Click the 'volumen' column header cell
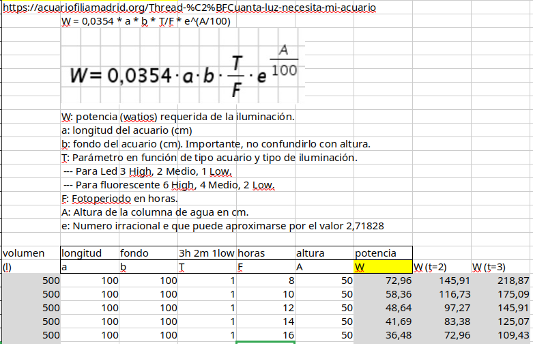The height and width of the screenshot is (344, 533). tap(30, 253)
